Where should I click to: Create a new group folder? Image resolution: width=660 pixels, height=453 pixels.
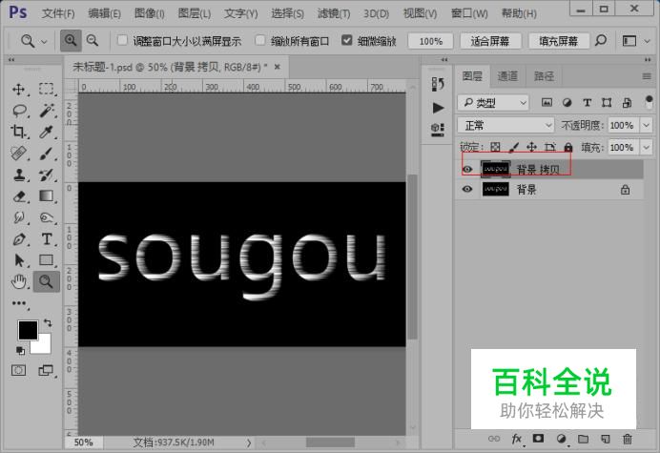[583, 439]
